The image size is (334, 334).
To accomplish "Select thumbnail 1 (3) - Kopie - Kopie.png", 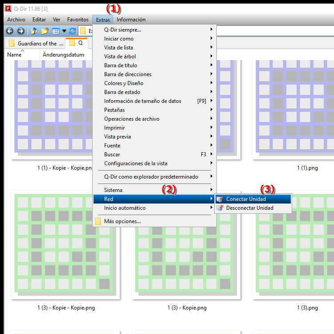I will pyautogui.click(x=65, y=245).
